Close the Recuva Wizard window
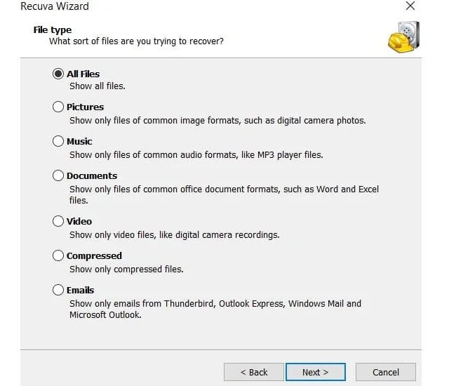This screenshot has width=449, height=386. pyautogui.click(x=410, y=6)
